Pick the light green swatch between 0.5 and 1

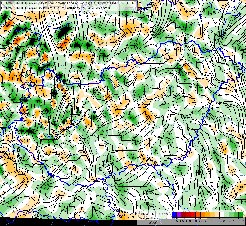point(231,215)
